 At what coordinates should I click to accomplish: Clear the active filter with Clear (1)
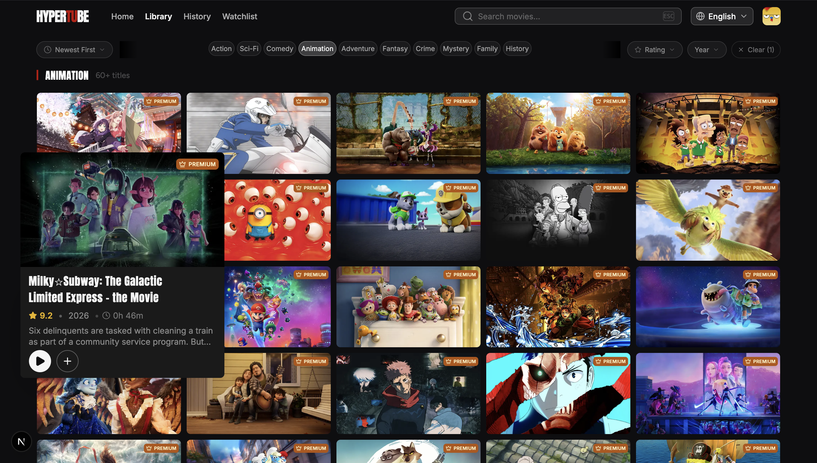coord(756,50)
